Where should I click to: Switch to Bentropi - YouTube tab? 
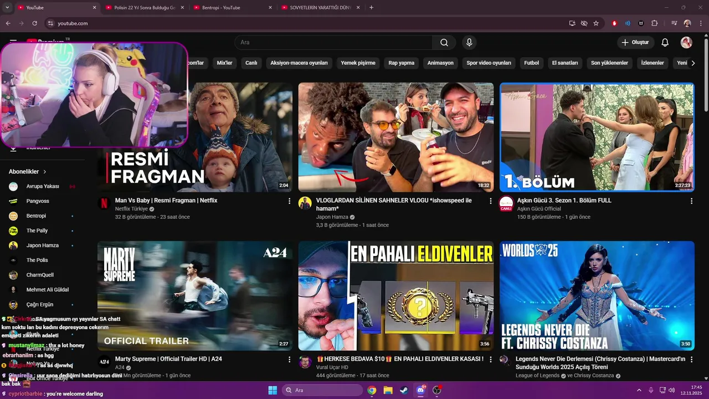point(233,8)
